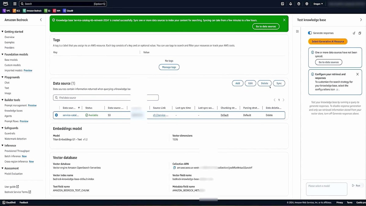This screenshot has height=206, width=366.
Task: Focus the Find data source field
Action: click(x=106, y=98)
